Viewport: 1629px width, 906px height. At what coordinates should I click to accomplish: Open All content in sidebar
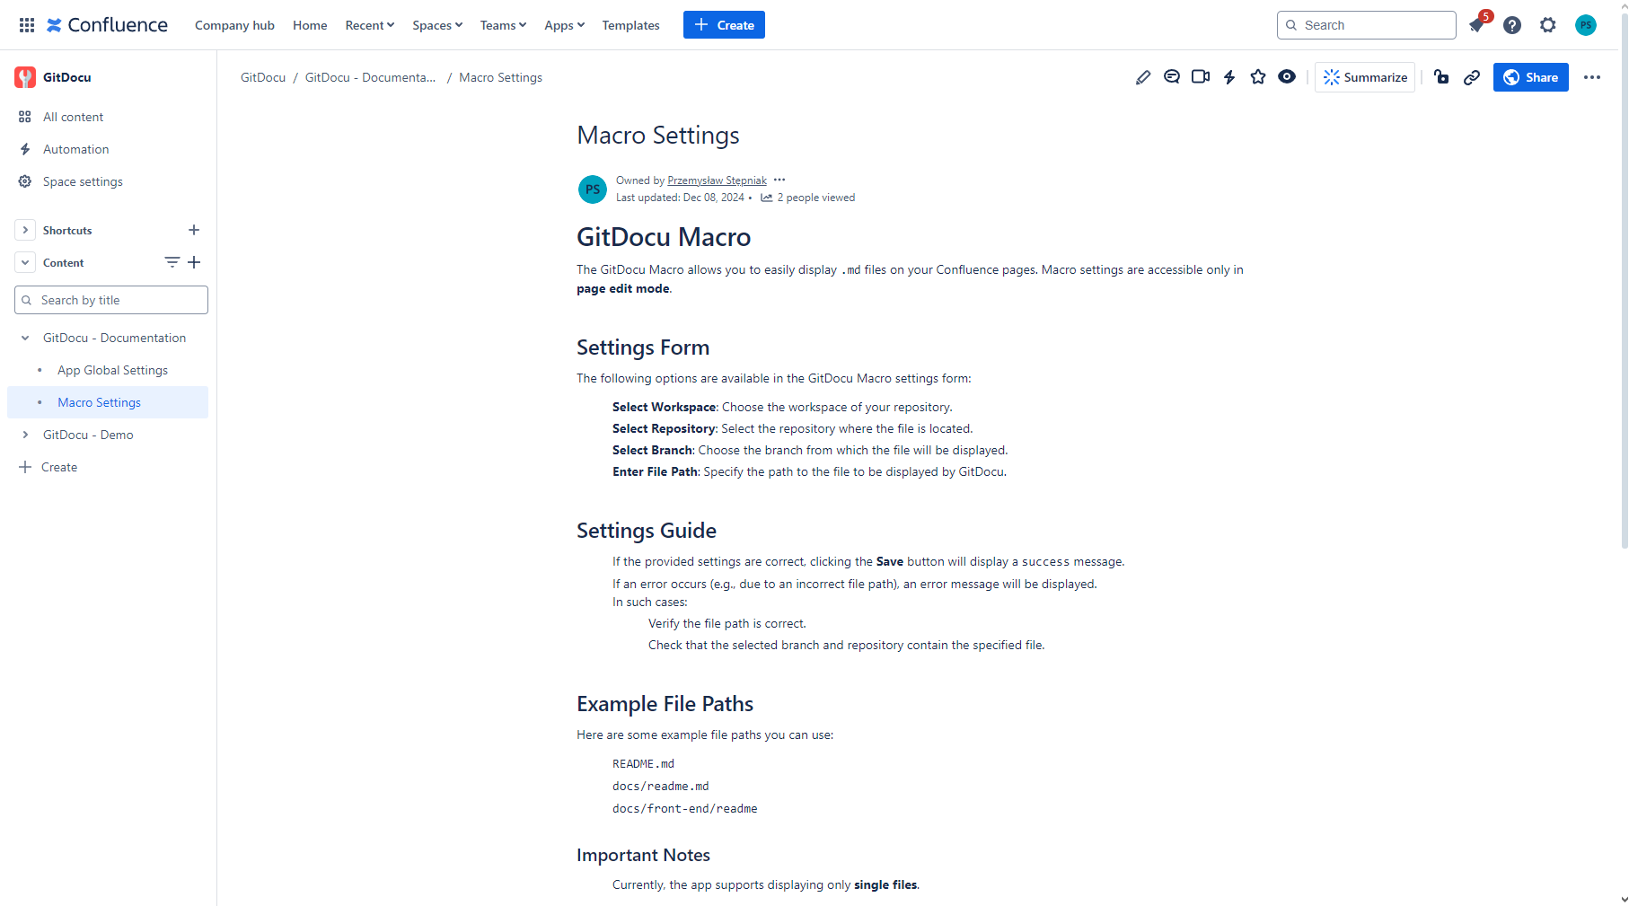point(74,117)
